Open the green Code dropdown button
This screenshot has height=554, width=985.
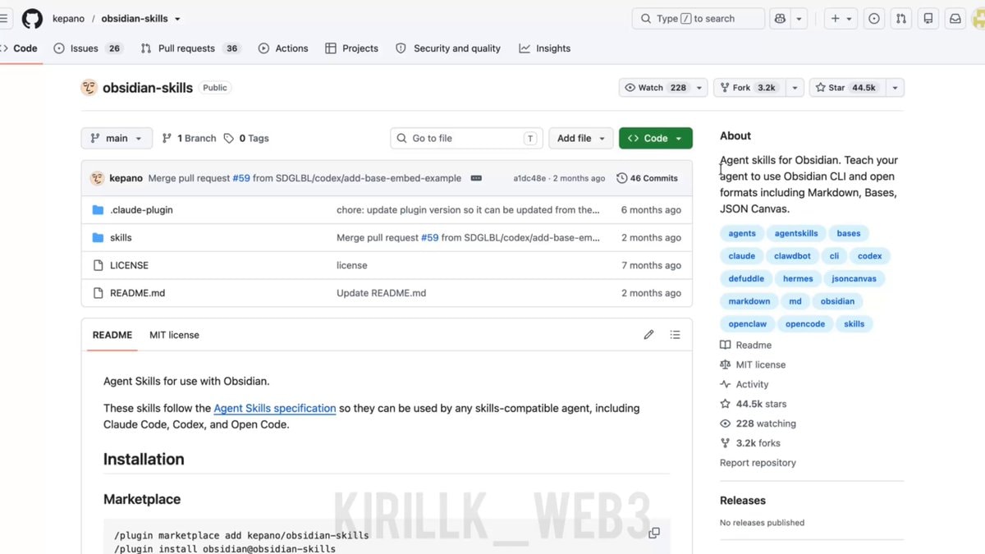[x=656, y=139]
